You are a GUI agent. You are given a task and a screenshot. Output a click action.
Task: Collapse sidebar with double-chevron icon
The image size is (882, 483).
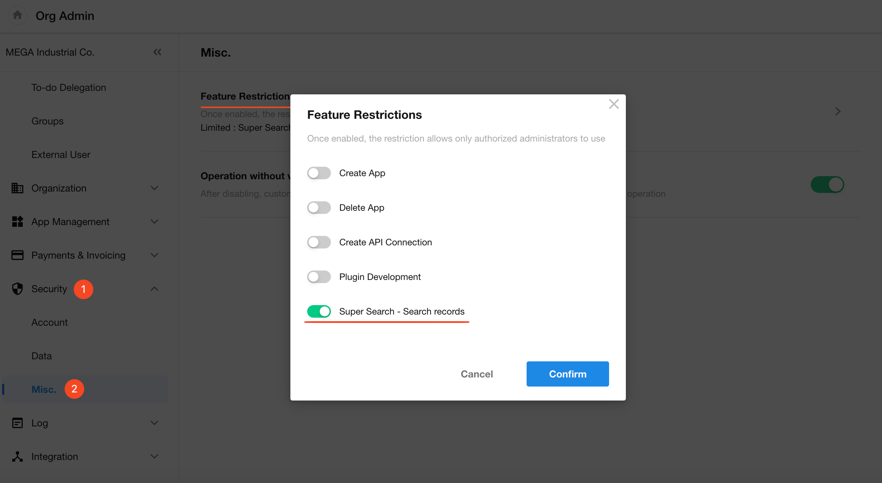coord(157,52)
